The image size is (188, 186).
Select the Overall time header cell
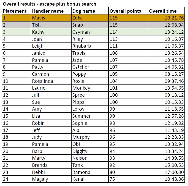click(166, 11)
